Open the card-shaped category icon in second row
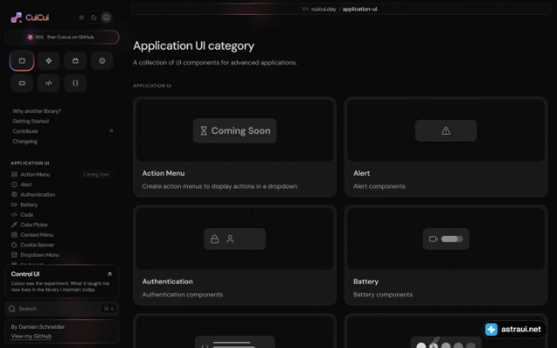Image resolution: width=557 pixels, height=348 pixels. click(22, 84)
